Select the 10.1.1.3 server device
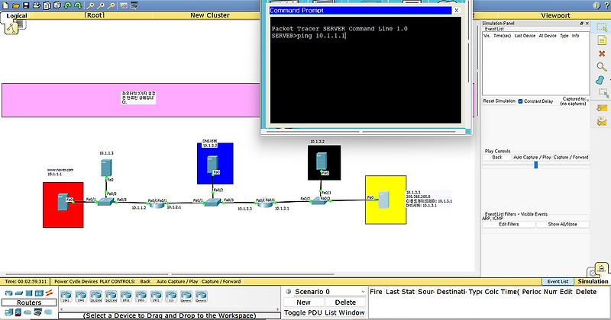The image size is (611, 320). [106, 168]
